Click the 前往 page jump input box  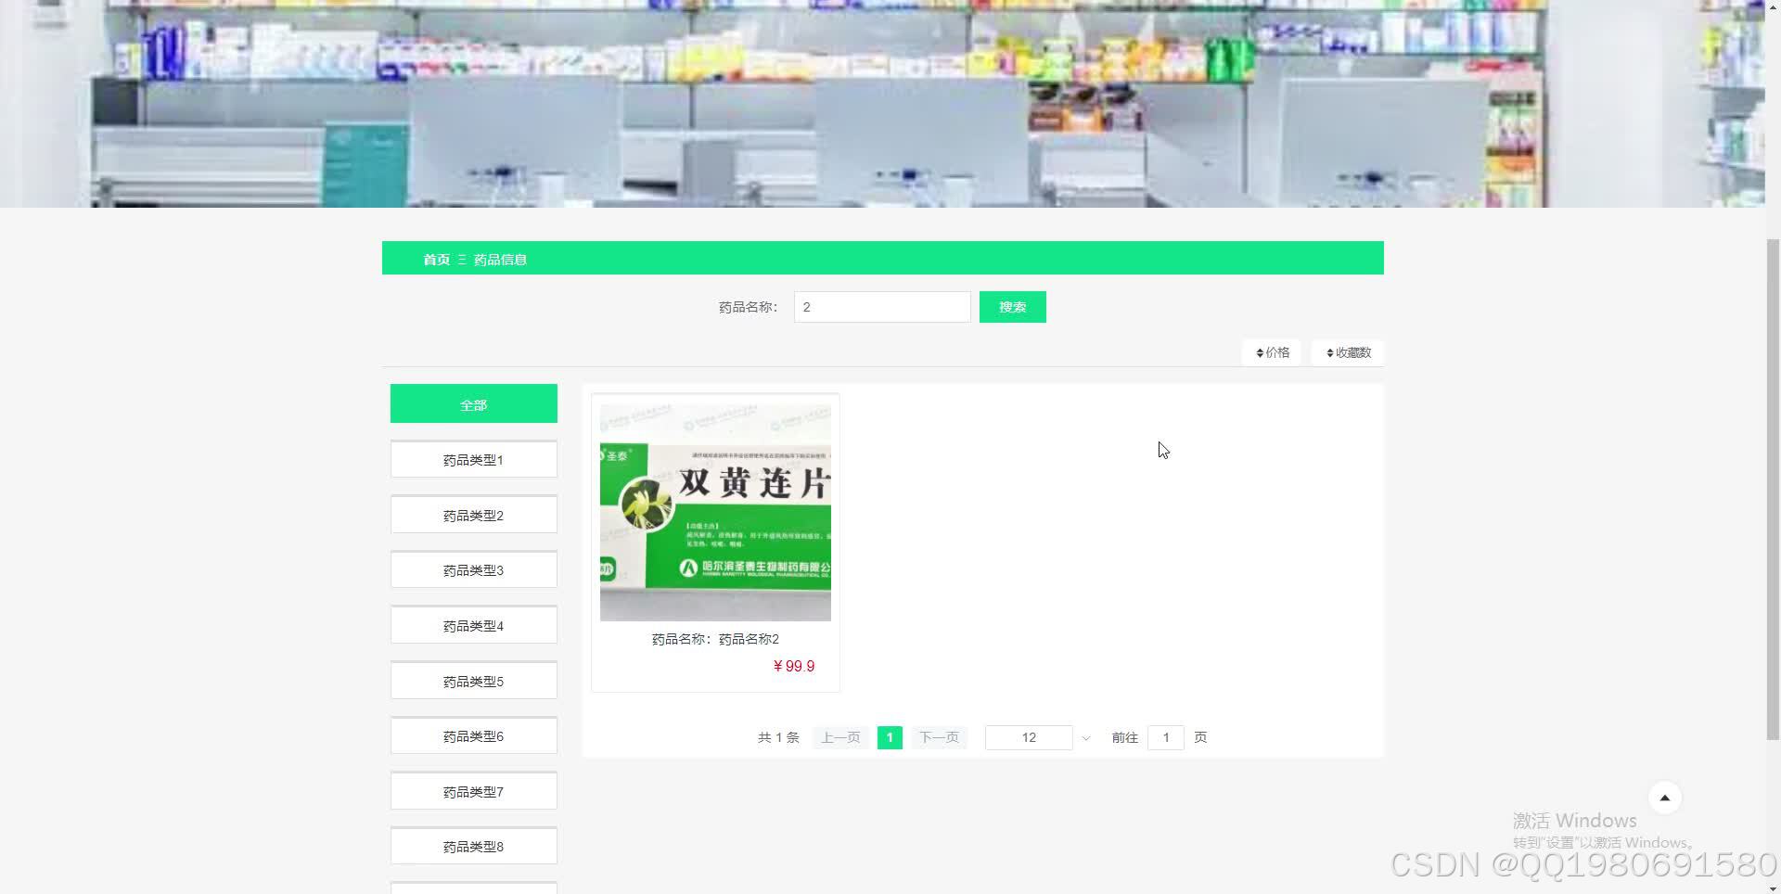coord(1165,737)
